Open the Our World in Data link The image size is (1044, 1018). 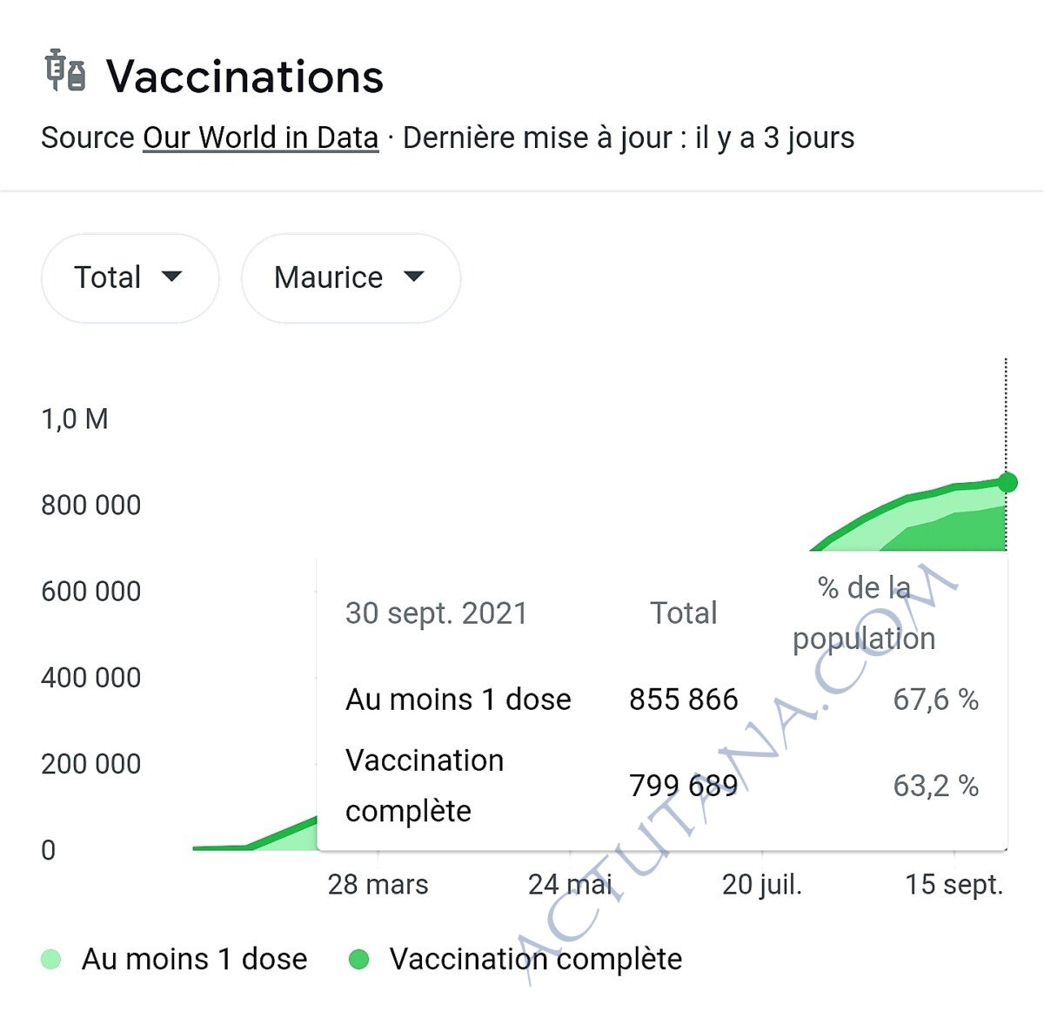[260, 137]
